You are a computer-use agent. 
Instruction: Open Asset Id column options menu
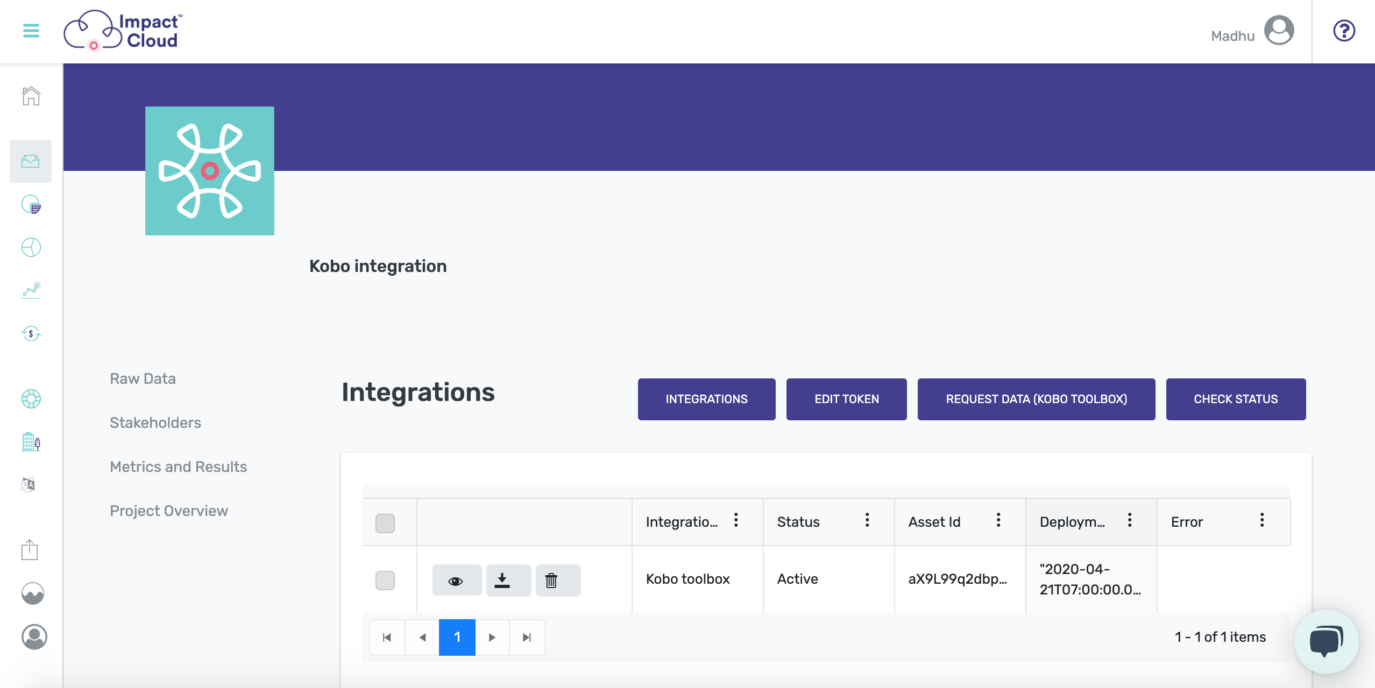coord(998,520)
